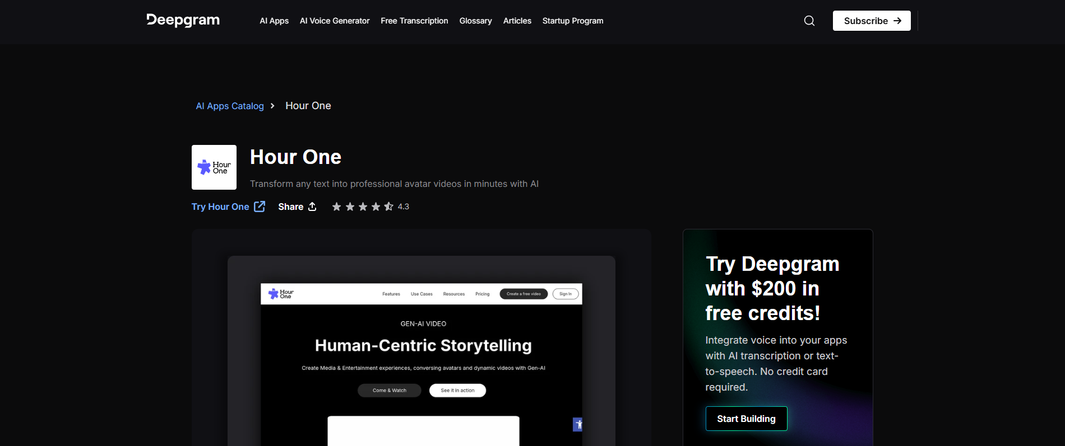Open the Glossary page
The height and width of the screenshot is (446, 1065).
(475, 21)
